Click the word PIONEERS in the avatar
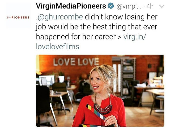170x130 pixels. 20,18
